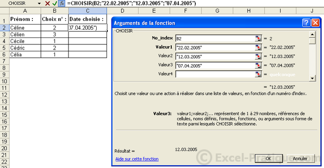
Task: Select Cédric's choice cell with 2
Action: pos(55,48)
